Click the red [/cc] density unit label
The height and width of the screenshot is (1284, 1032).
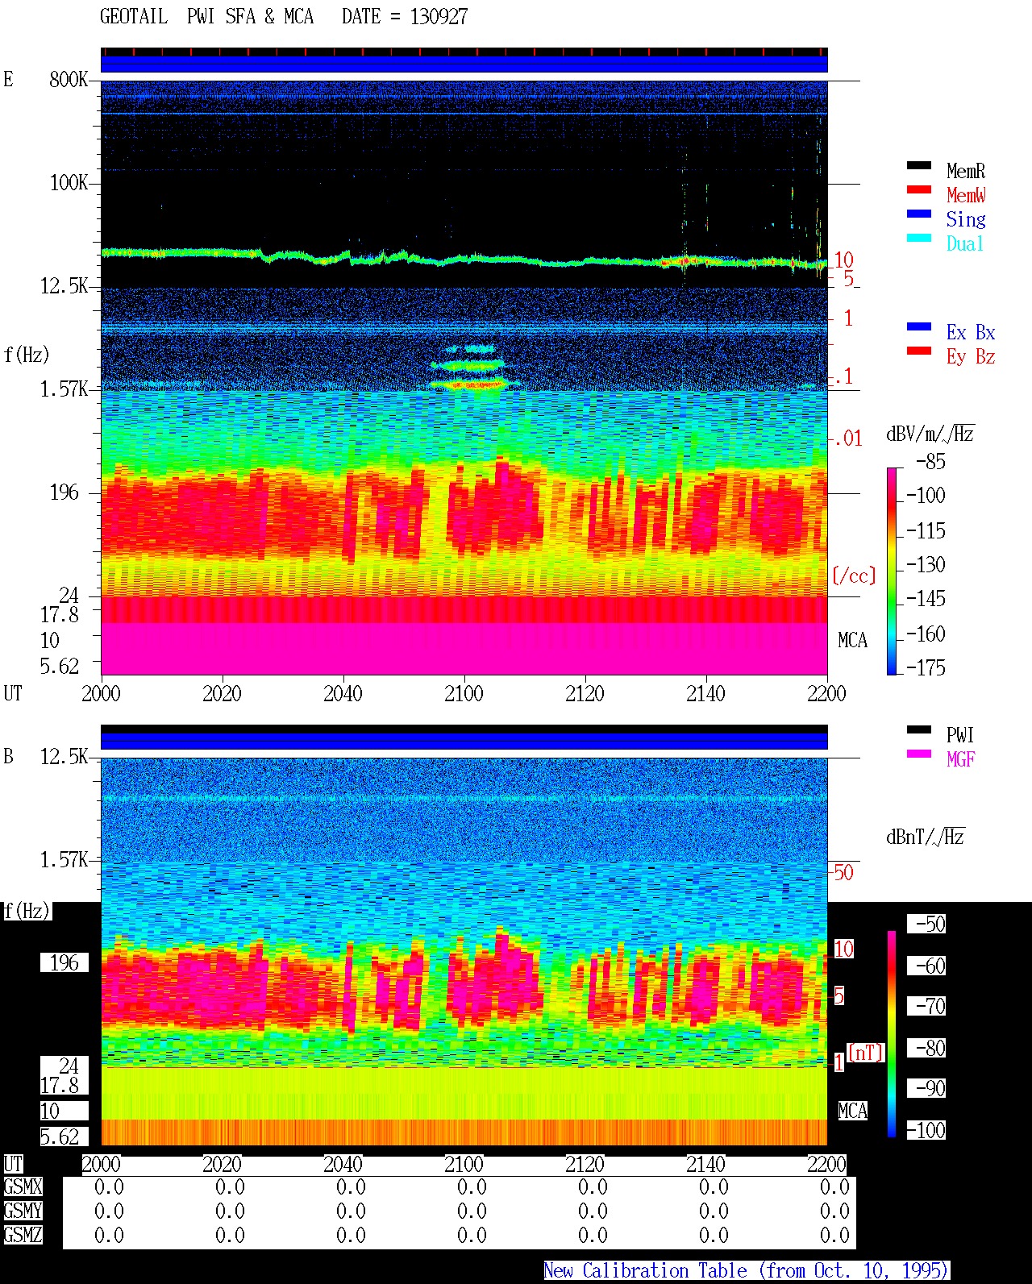854,576
